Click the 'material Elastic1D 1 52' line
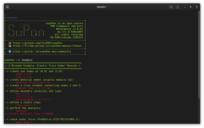This screenshot has width=204, height=128. click(33, 83)
